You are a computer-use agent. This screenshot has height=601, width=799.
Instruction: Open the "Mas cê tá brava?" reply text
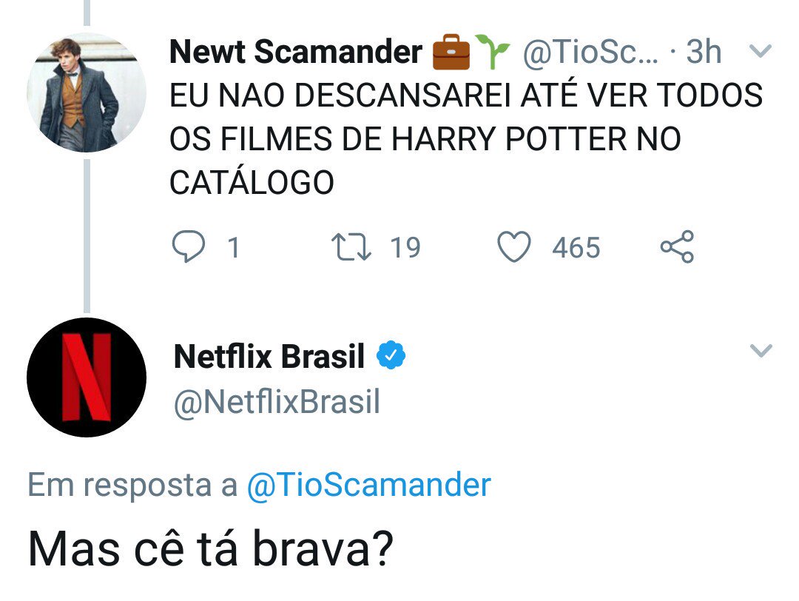211,548
